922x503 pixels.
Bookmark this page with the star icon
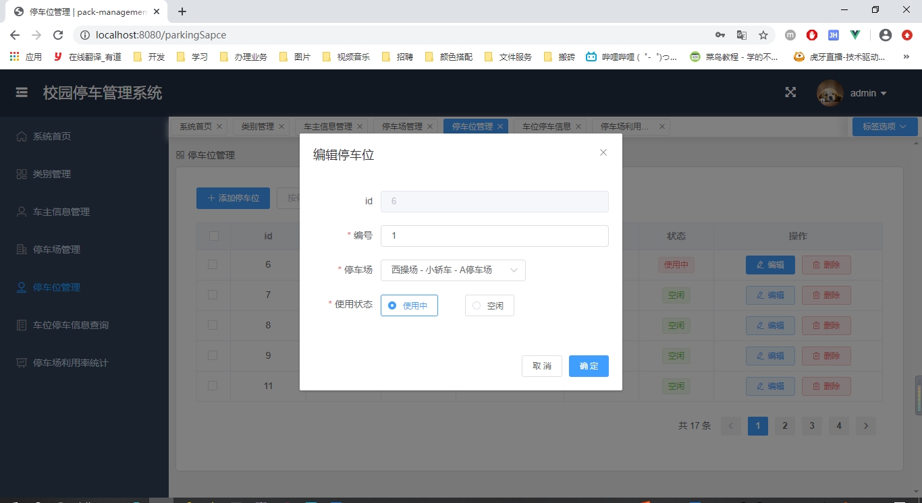pos(763,35)
